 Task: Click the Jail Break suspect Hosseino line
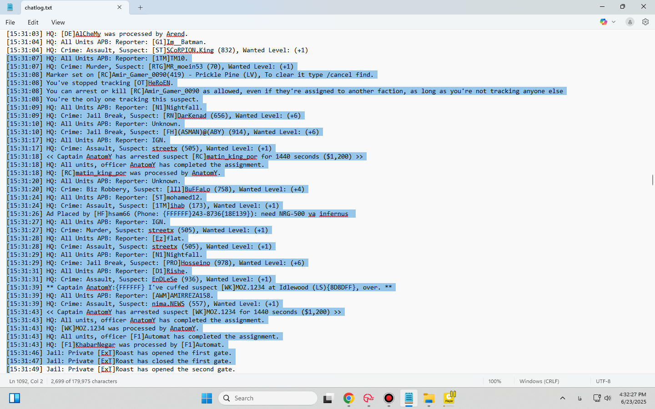[156, 263]
